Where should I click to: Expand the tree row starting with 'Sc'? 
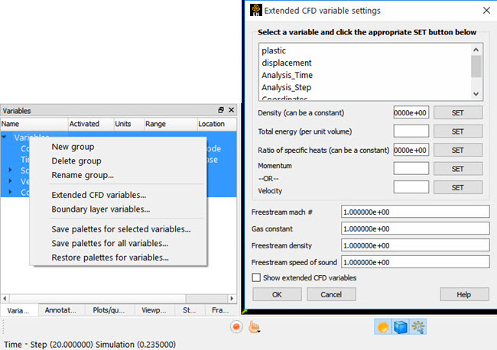[x=11, y=170]
